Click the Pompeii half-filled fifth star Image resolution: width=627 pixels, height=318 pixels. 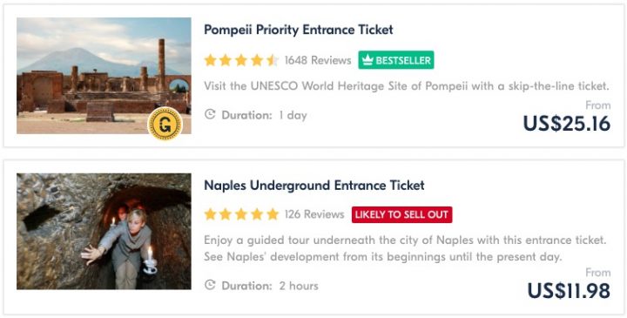coord(273,60)
